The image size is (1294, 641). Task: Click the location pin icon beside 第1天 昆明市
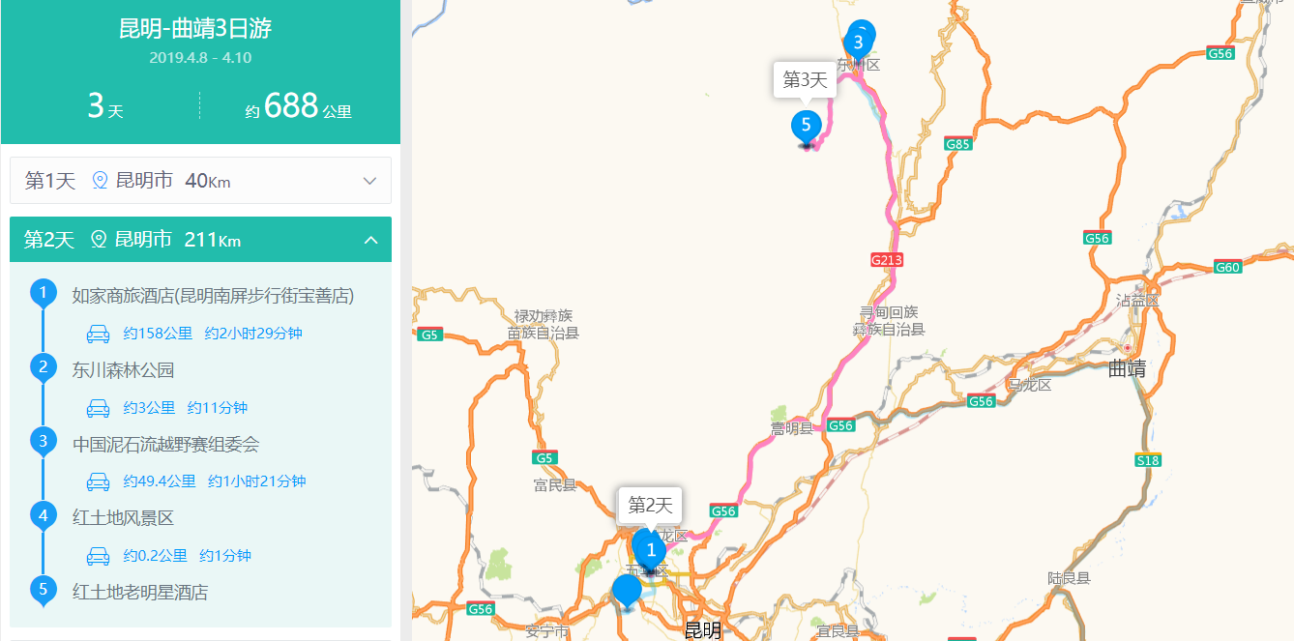point(99,181)
